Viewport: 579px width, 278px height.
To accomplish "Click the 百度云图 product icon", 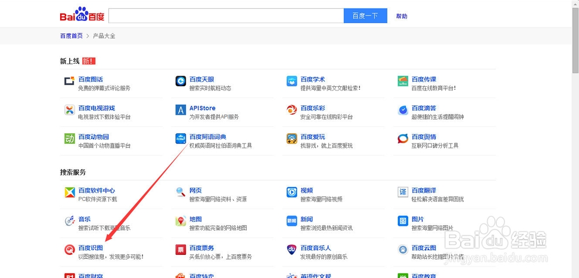I will pyautogui.click(x=403, y=250).
